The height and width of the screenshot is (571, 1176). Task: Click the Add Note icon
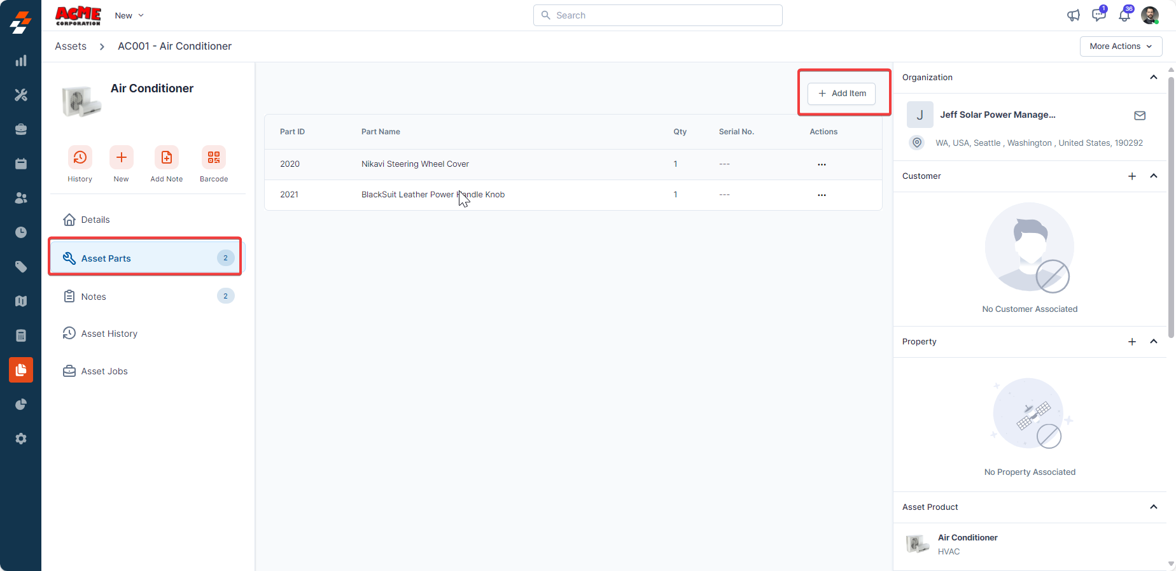167,157
